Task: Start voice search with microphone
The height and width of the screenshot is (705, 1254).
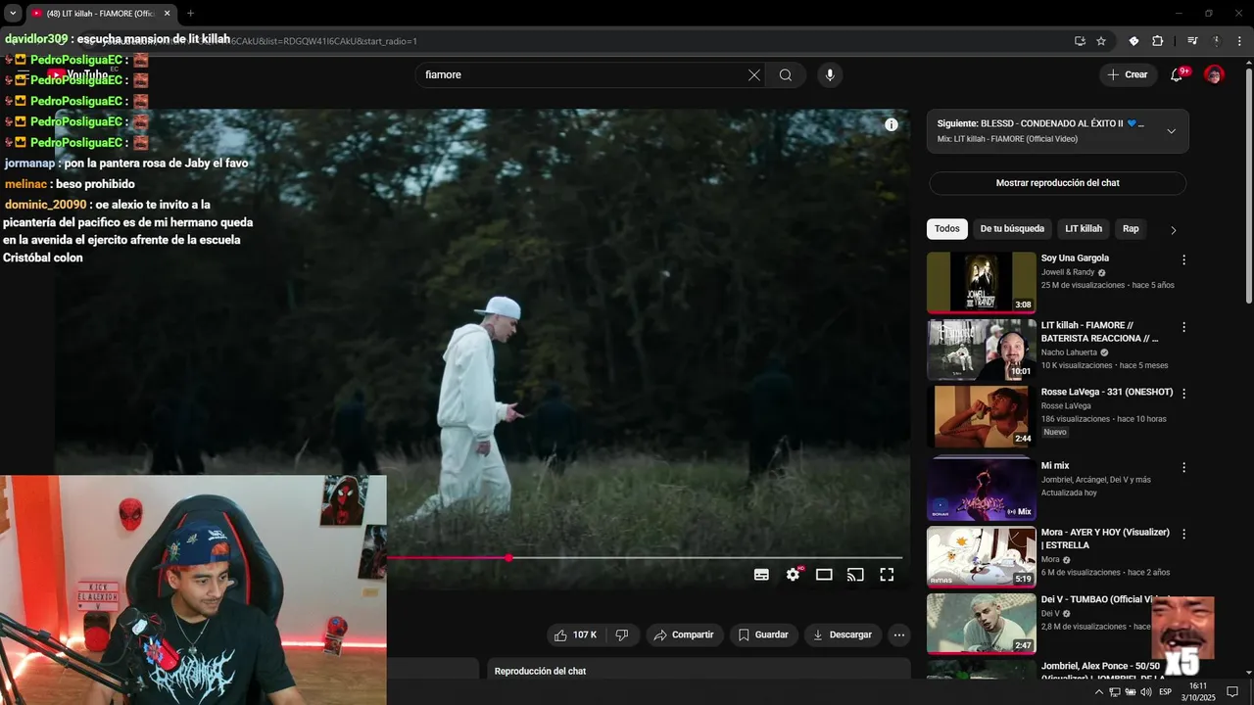Action: [830, 74]
